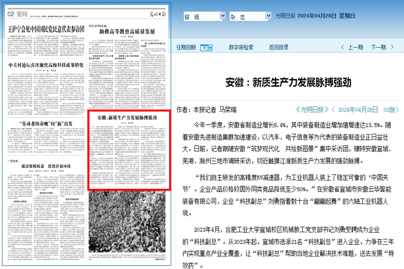The width and height of the screenshot is (404, 269).
Task: Select 返回目录 to return to index
Action: coord(279,47)
